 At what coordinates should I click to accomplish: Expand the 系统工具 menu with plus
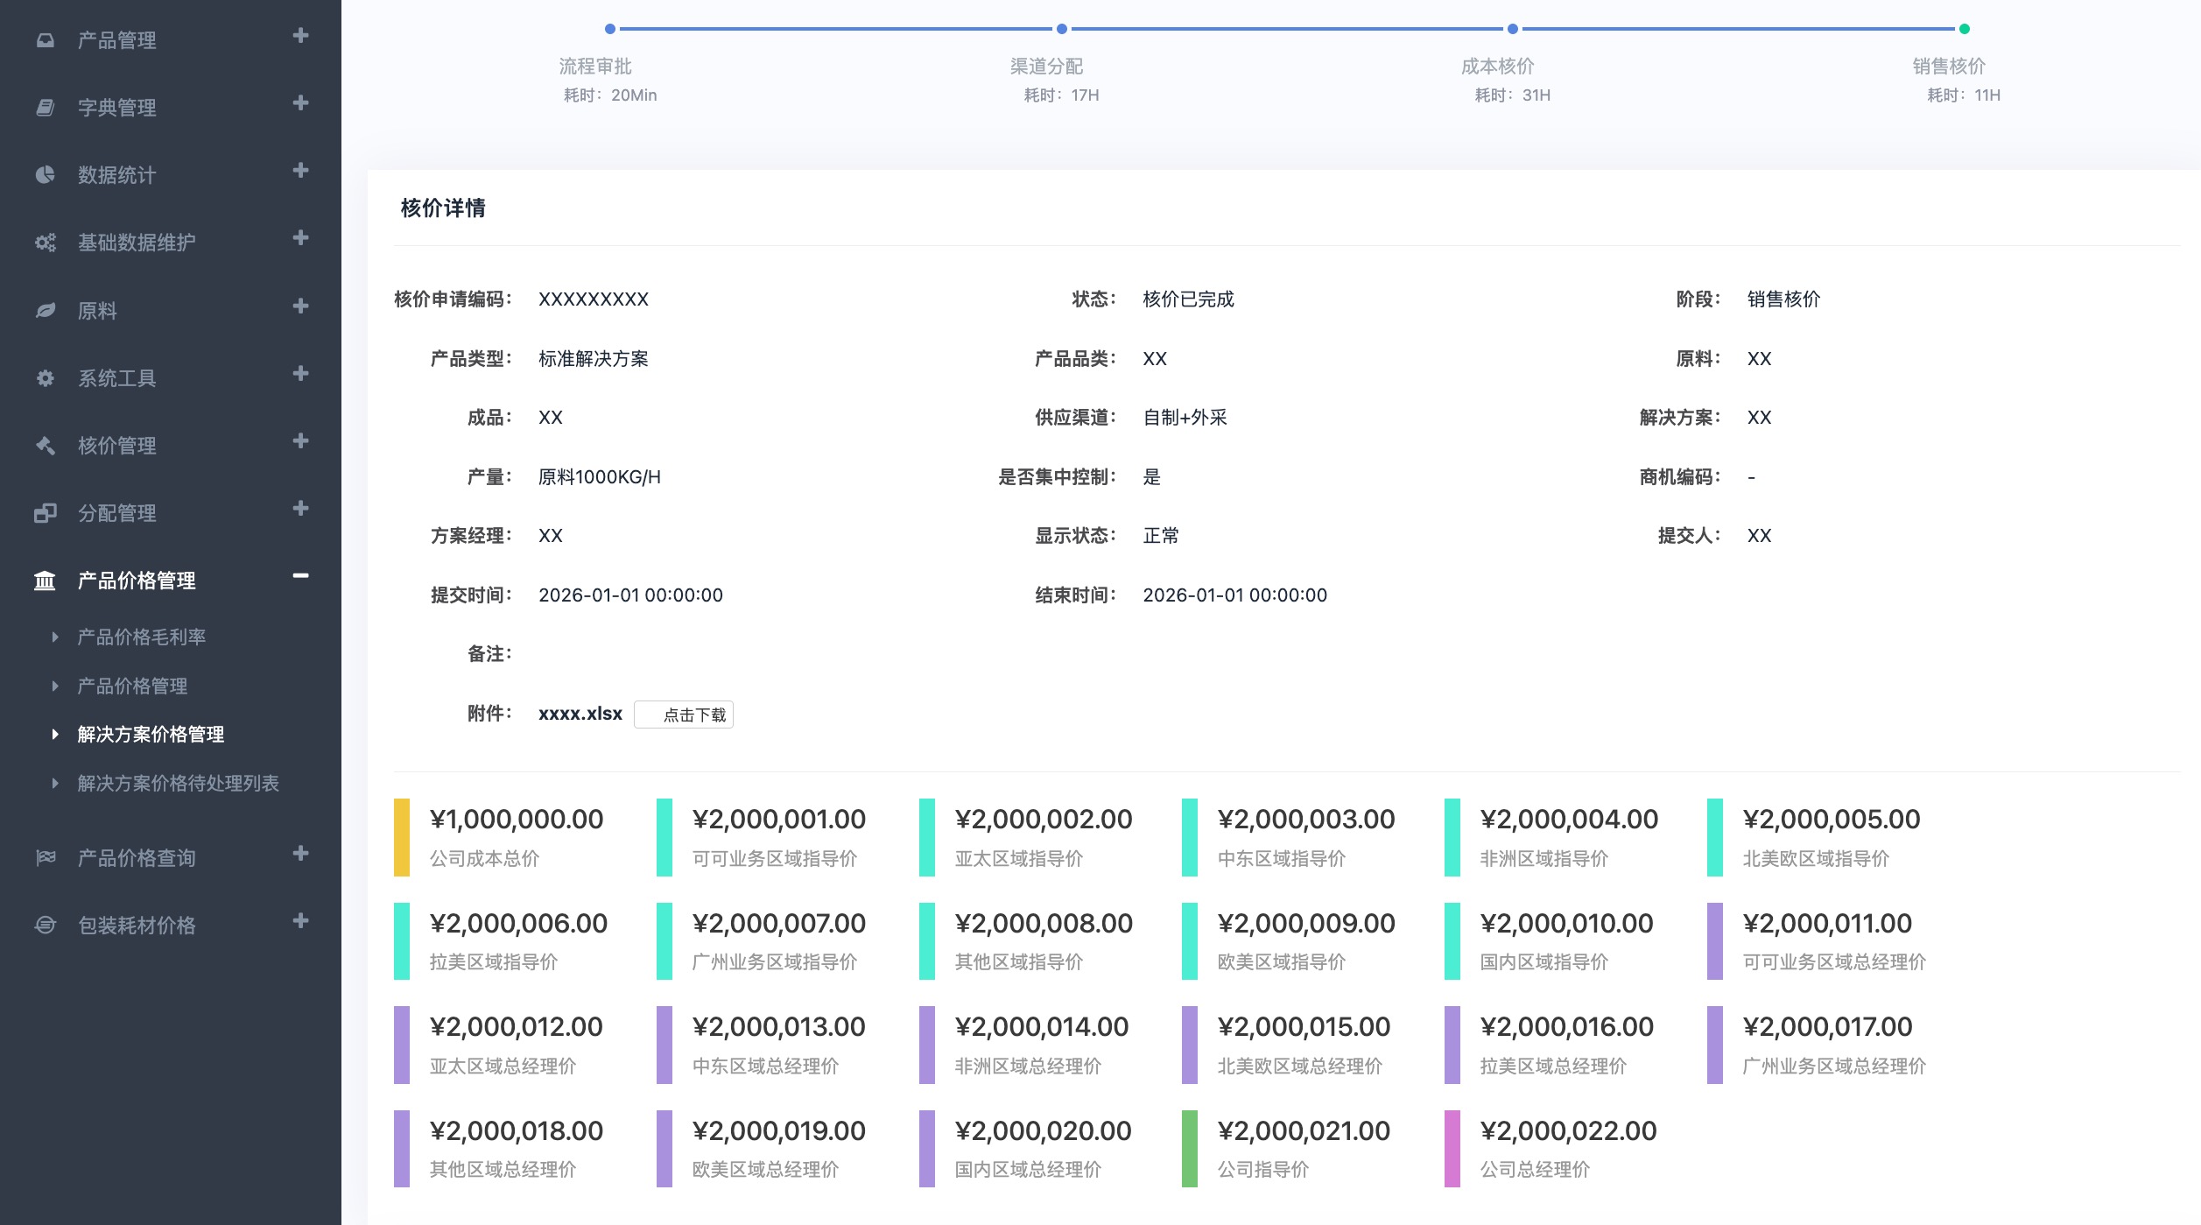[x=300, y=374]
